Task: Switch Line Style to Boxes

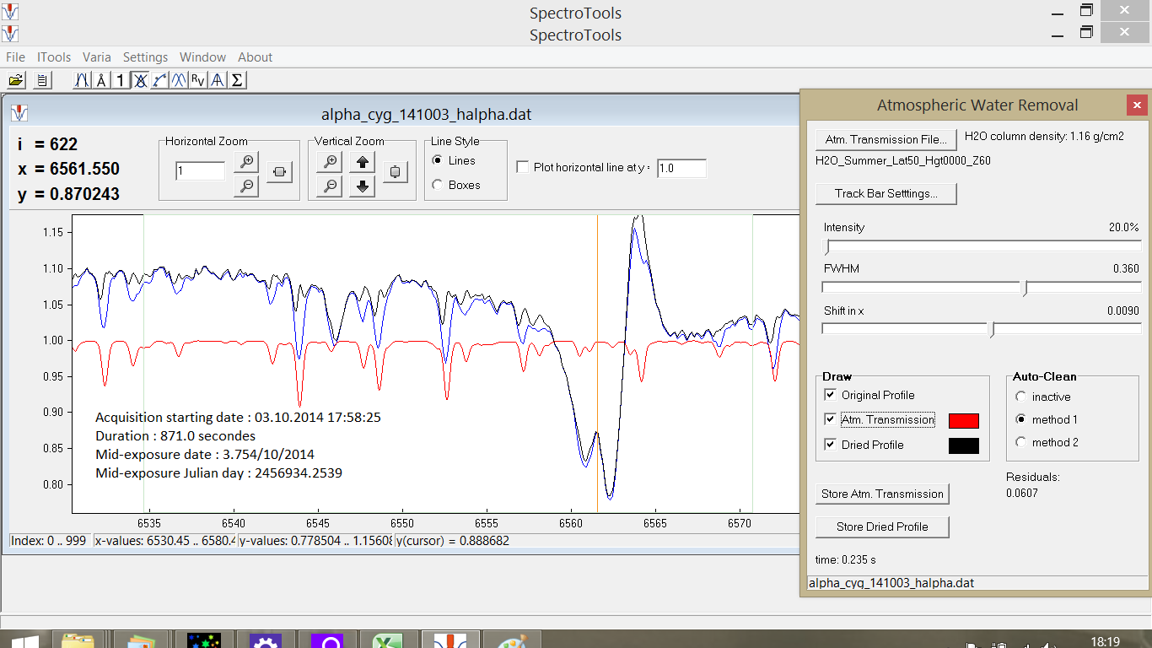Action: click(x=437, y=185)
